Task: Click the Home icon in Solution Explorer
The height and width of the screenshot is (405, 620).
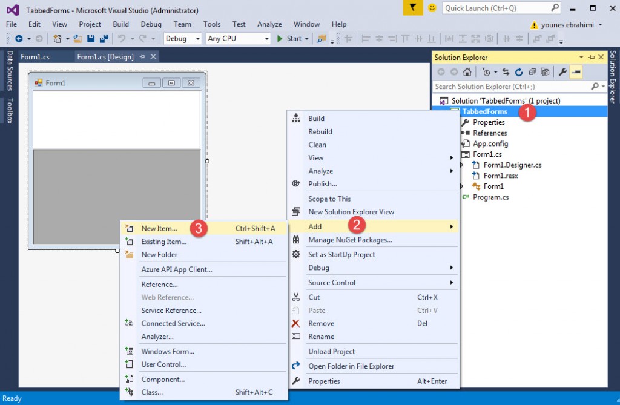Action: point(467,72)
